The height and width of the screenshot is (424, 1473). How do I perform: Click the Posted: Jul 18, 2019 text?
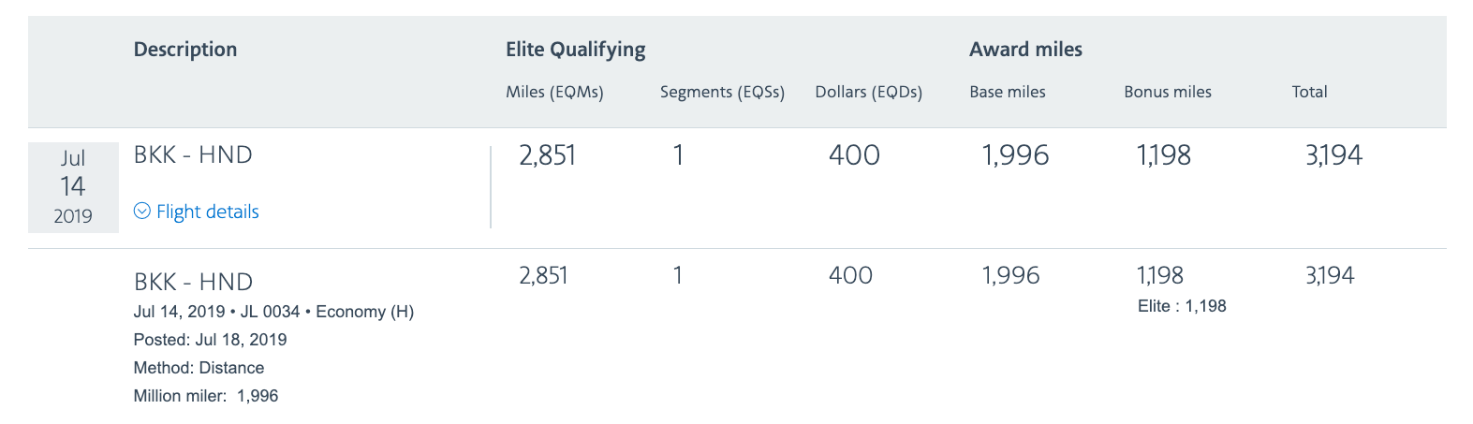click(210, 340)
